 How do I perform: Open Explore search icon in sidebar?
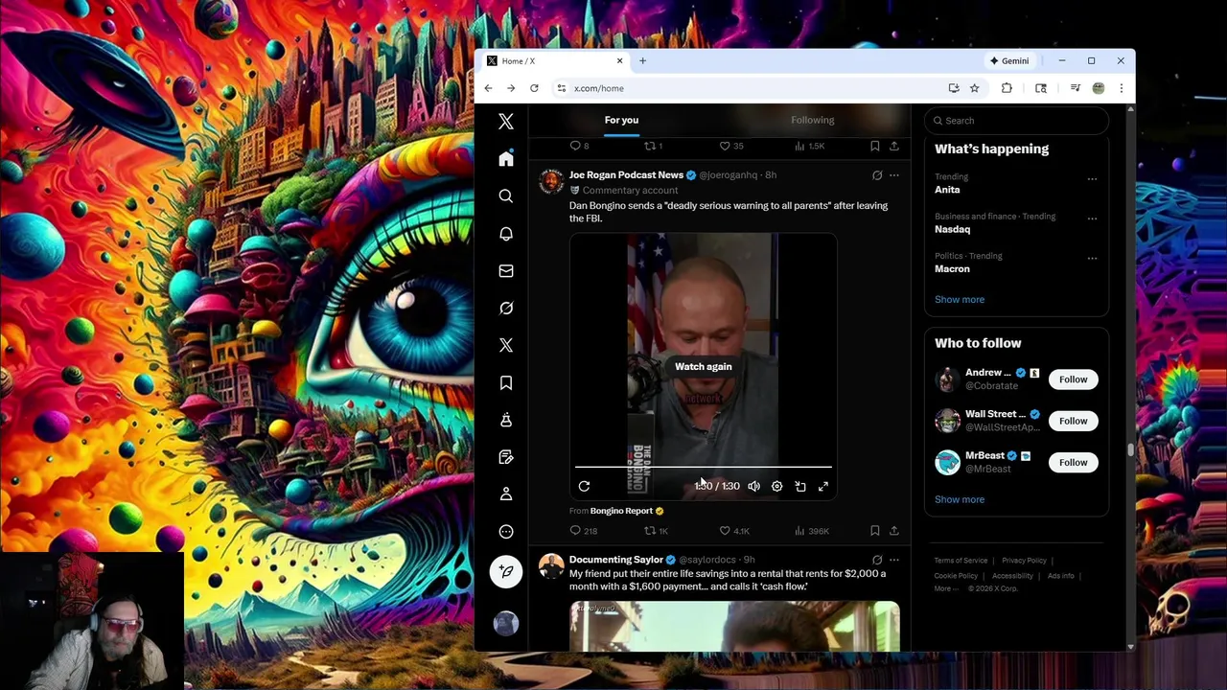click(506, 195)
